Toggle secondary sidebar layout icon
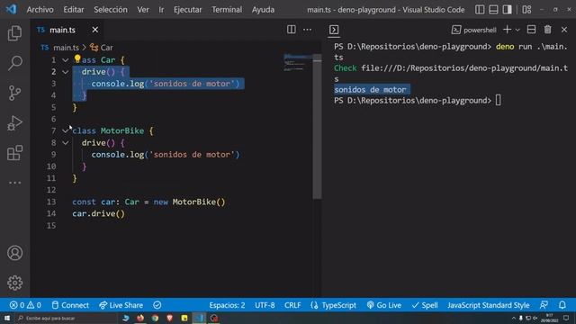The height and width of the screenshot is (324, 576). (x=507, y=10)
